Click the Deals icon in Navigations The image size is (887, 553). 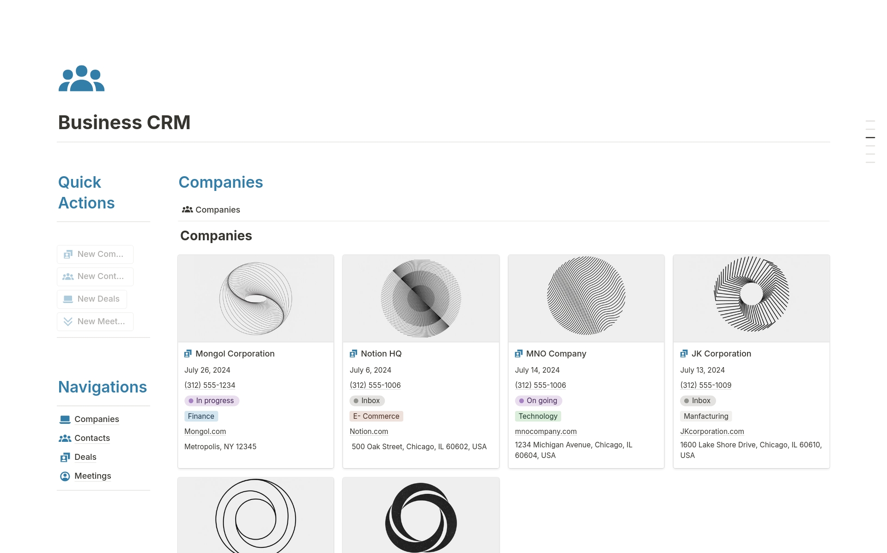pos(65,457)
